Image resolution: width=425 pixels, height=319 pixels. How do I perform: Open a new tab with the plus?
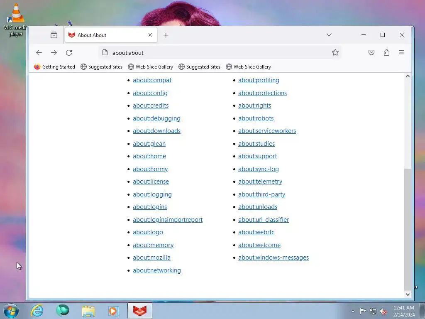pyautogui.click(x=166, y=35)
